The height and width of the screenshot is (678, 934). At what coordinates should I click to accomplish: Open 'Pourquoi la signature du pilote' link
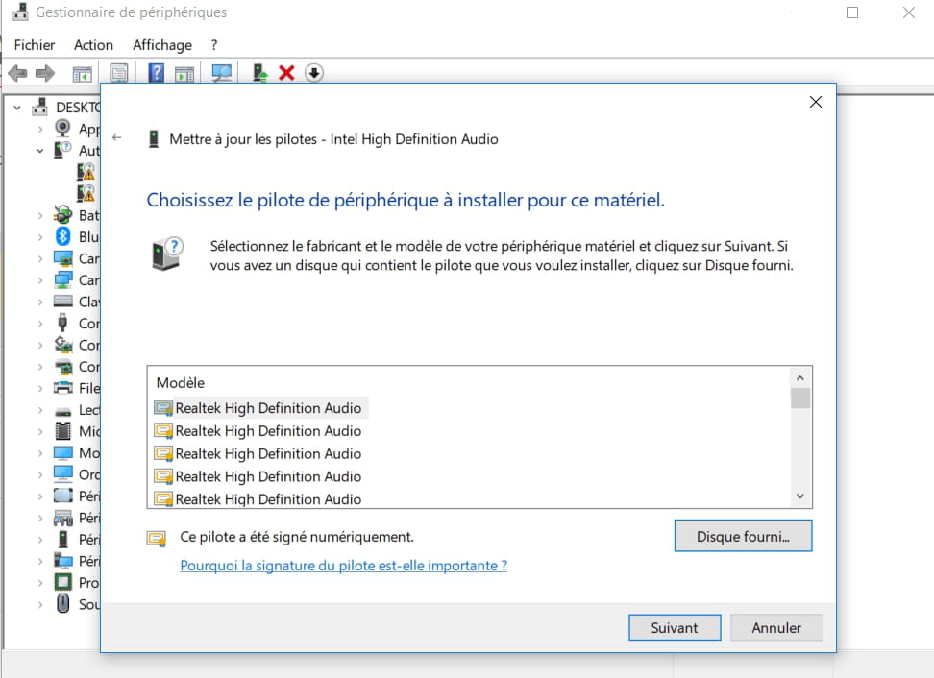(344, 566)
